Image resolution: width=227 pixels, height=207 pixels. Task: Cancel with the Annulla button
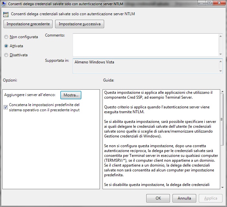pos(184,198)
